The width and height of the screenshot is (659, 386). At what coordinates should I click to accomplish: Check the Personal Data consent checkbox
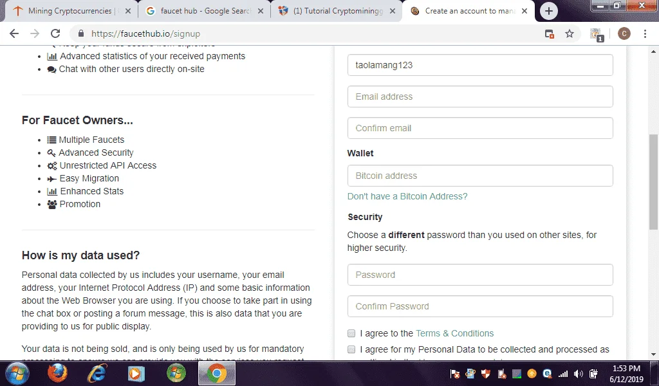(351, 349)
